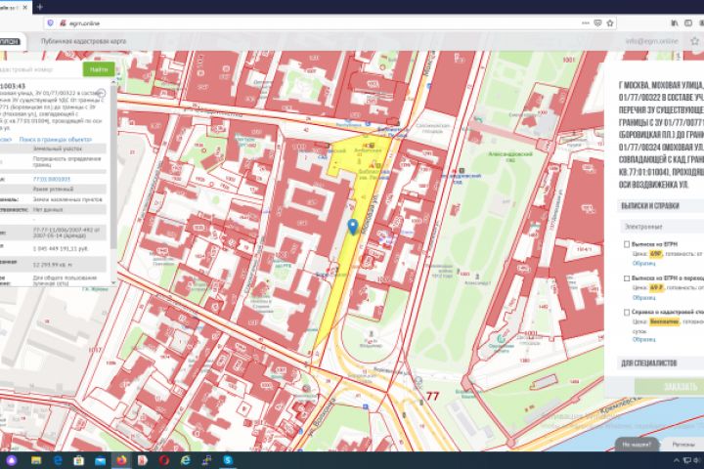
Task: Open File Explorer from the taskbar
Action: point(36,460)
